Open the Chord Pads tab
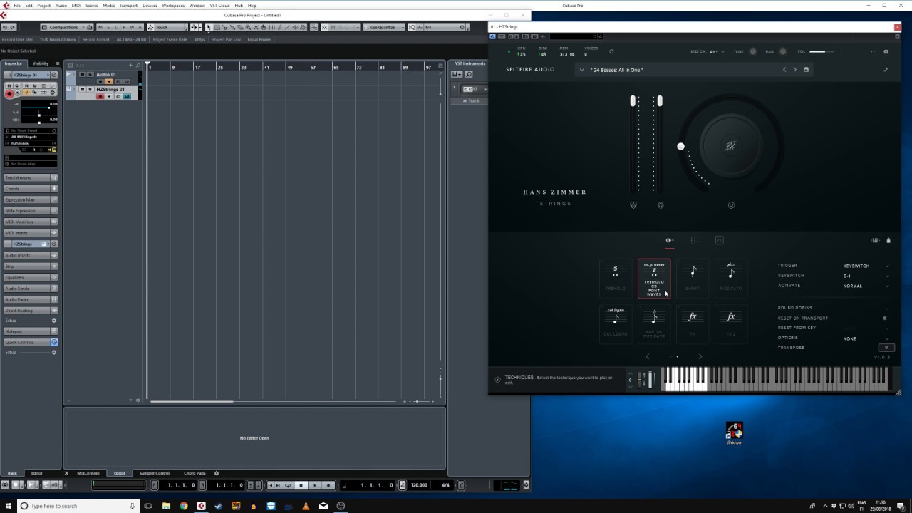 195,473
